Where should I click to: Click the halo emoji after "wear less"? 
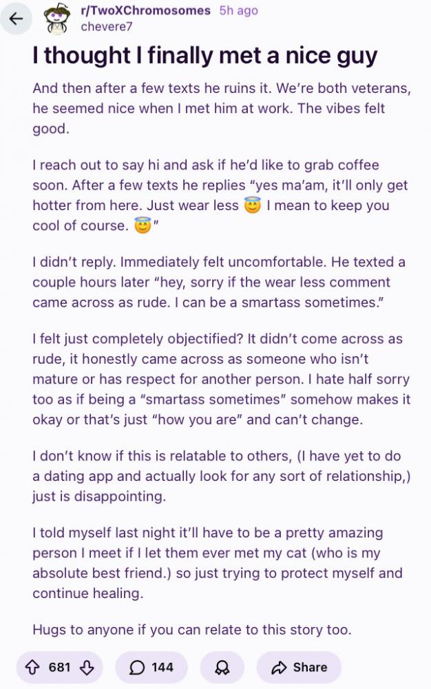pyautogui.click(x=253, y=205)
